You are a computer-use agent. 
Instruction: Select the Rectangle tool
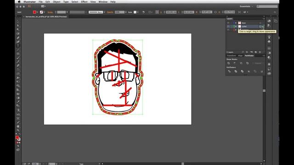[x=18, y=54]
